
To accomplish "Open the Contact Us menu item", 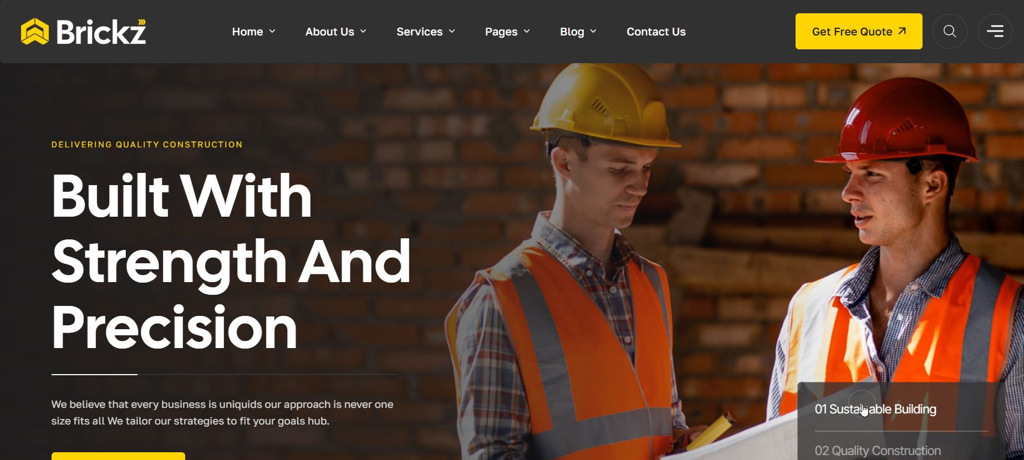I will click(x=656, y=32).
